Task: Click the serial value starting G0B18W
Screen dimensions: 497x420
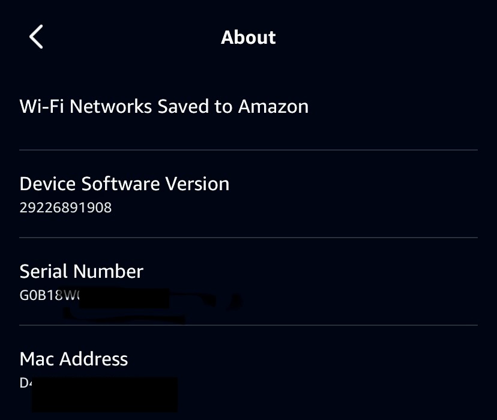Action: [49, 295]
